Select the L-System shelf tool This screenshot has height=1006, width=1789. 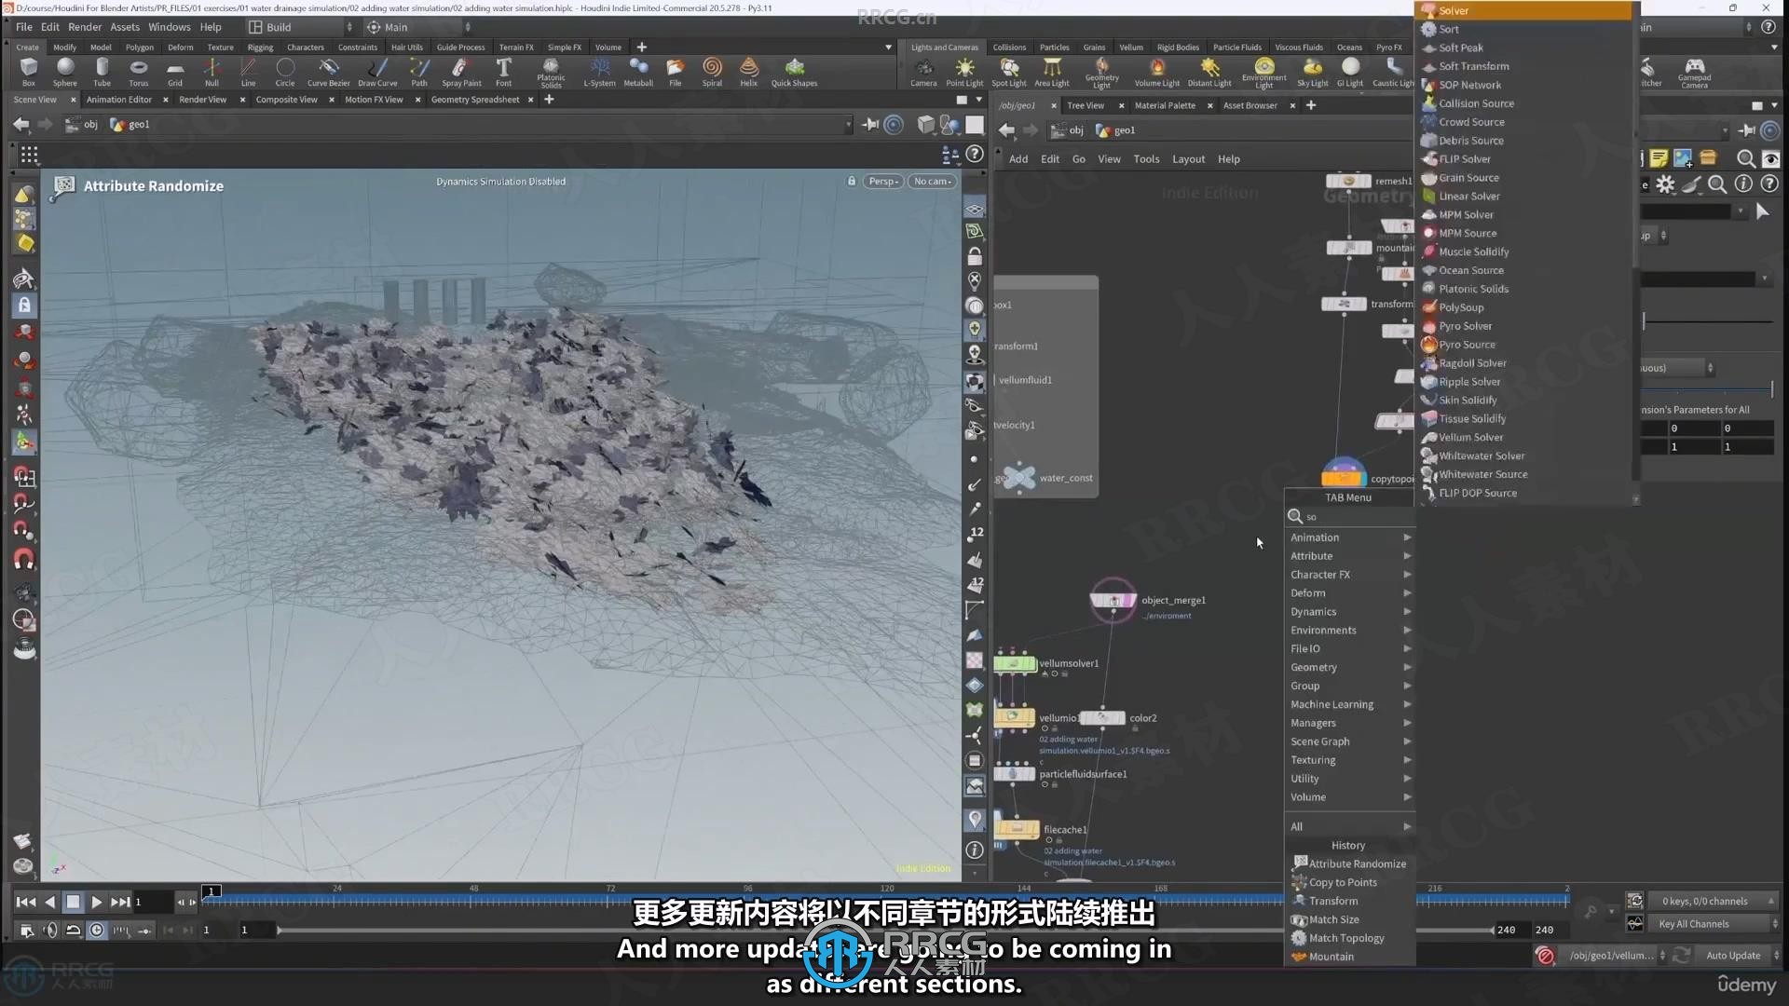click(599, 72)
